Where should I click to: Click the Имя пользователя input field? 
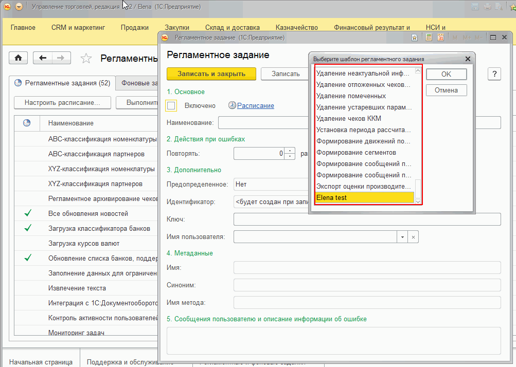(x=315, y=237)
